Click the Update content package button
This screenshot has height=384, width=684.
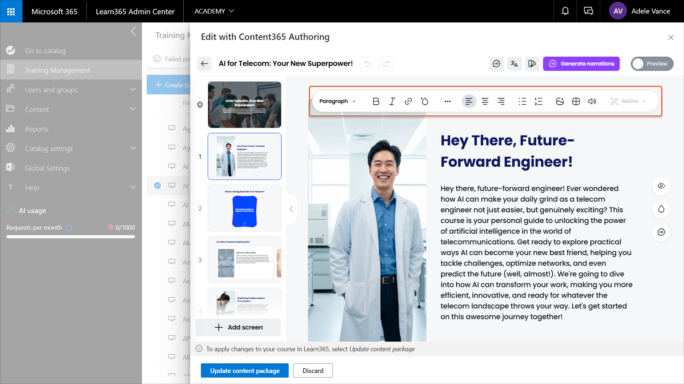(244, 370)
